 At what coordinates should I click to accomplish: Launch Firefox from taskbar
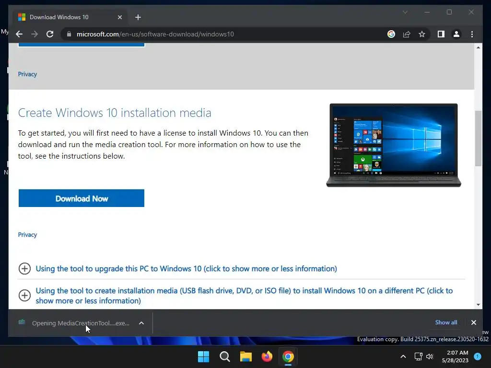(x=267, y=356)
